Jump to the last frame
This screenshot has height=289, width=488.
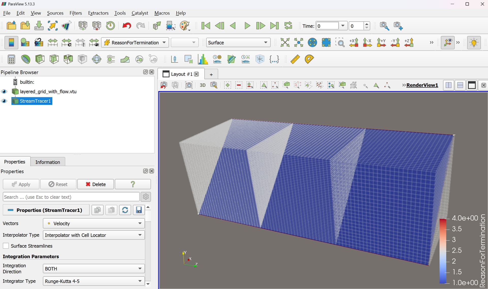tap(274, 26)
